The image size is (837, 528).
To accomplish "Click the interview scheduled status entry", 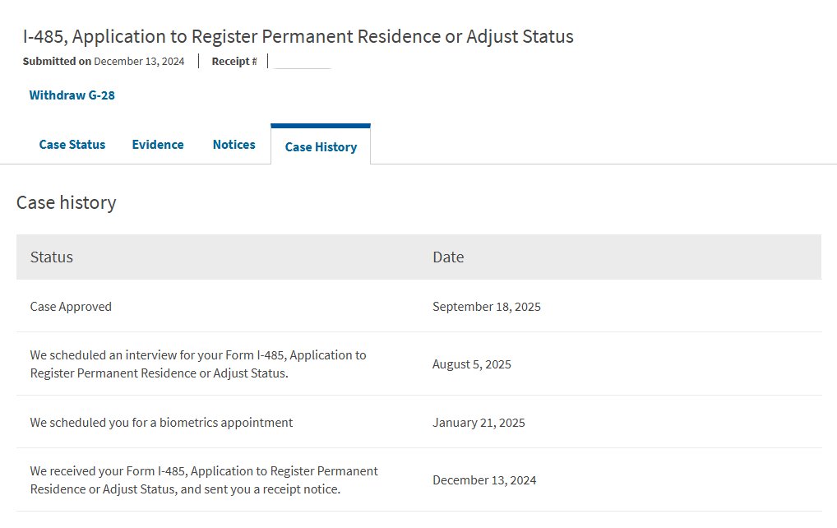I will click(x=198, y=364).
